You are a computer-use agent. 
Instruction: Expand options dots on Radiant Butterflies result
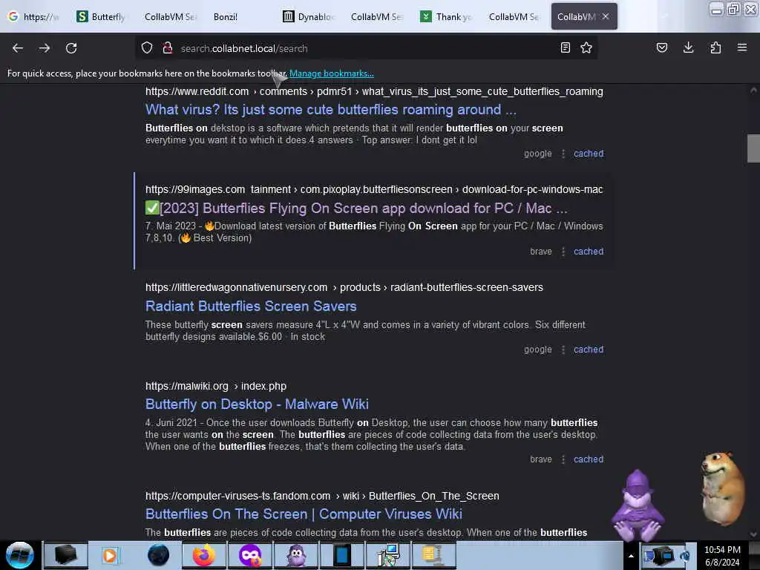563,350
